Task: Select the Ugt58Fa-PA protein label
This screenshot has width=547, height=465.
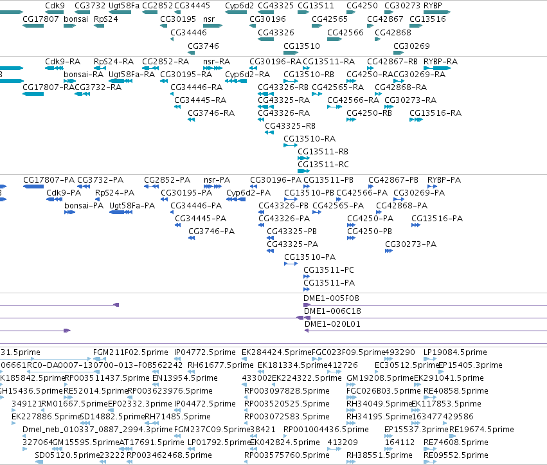Action: [132, 206]
